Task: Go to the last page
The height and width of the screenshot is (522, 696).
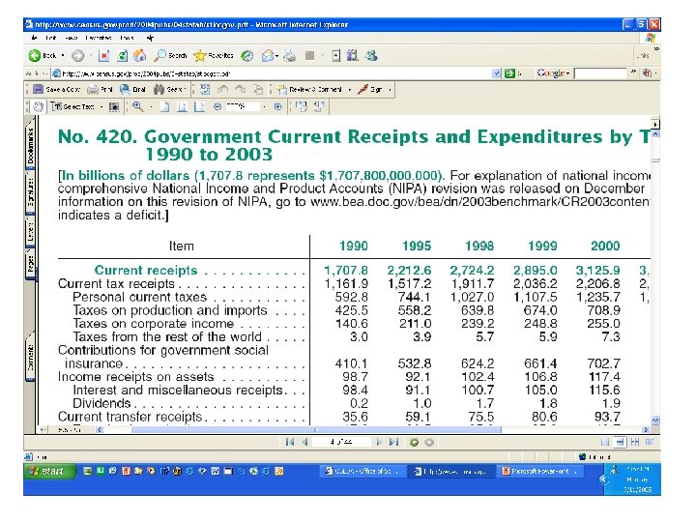Action: pyautogui.click(x=393, y=442)
